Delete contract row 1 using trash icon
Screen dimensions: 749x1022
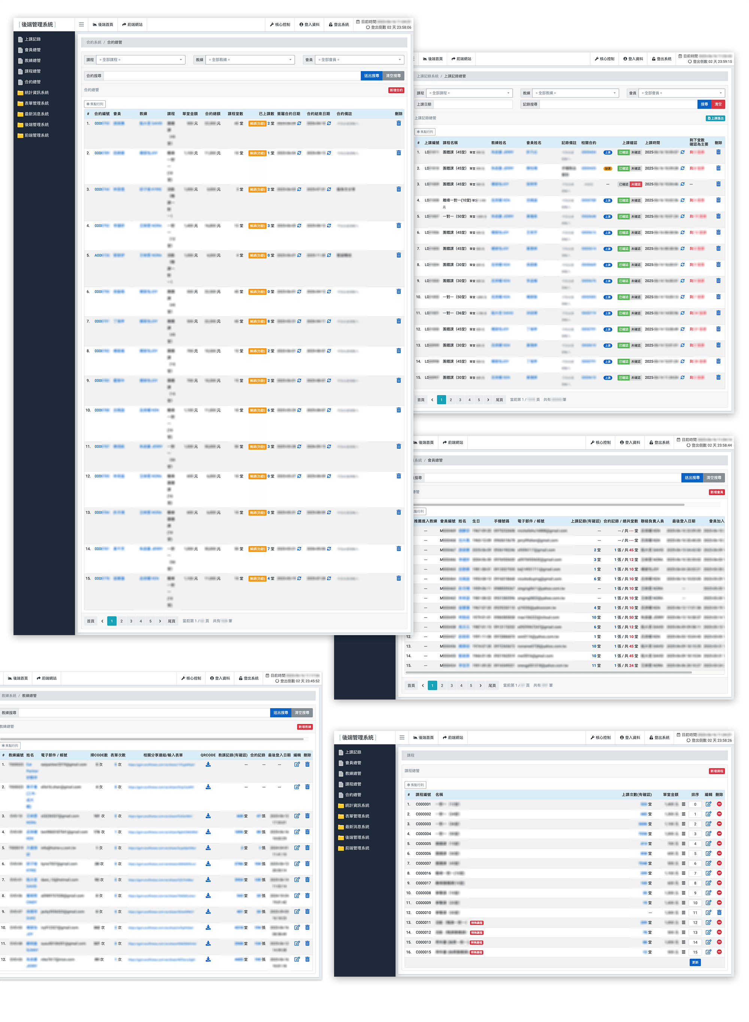[398, 123]
